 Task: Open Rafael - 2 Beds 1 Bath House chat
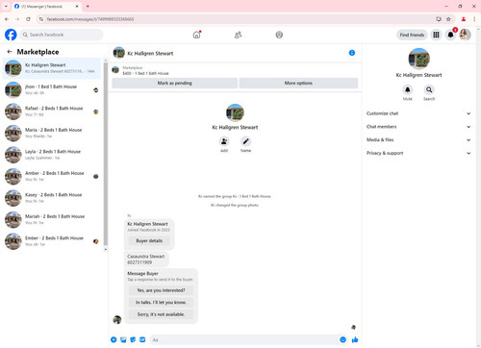52,112
